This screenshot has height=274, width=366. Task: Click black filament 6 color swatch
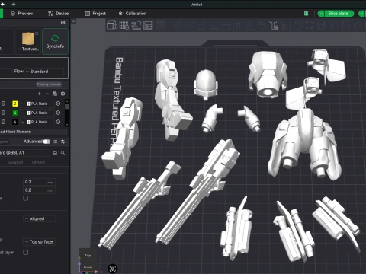pos(15,122)
